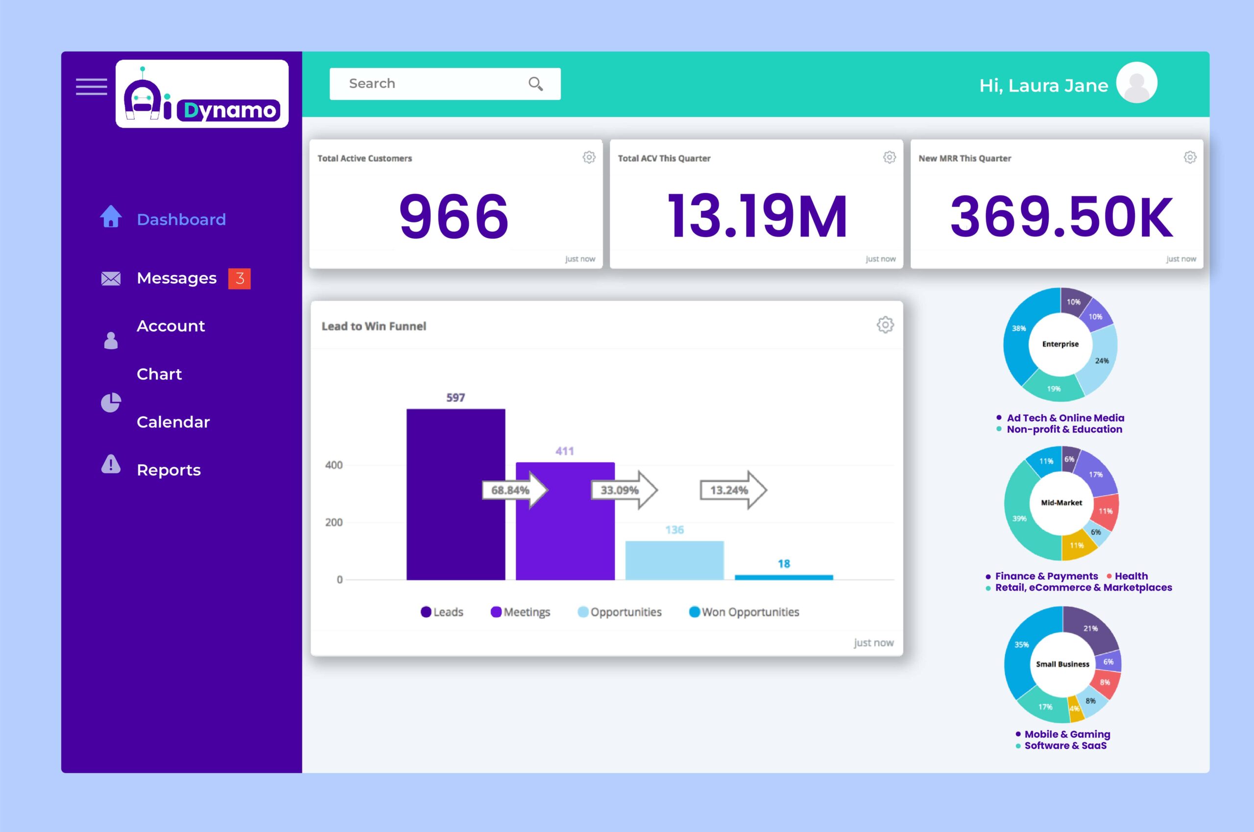Click the 68.84% conversion arrow
The height and width of the screenshot is (832, 1254).
[x=515, y=490]
